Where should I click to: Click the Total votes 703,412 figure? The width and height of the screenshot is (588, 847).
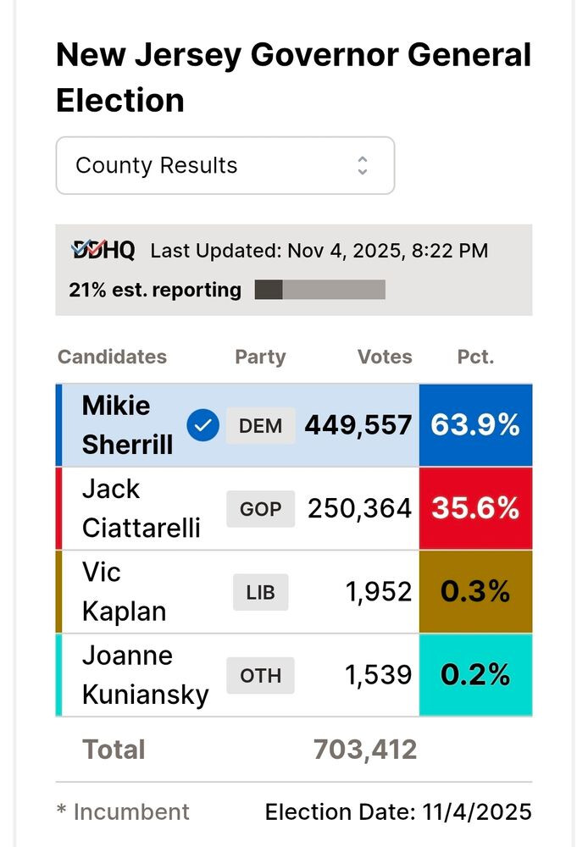[x=364, y=750]
